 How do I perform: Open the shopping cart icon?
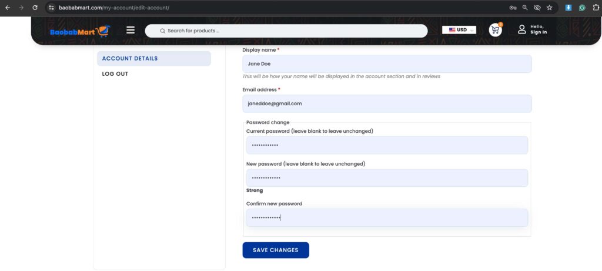[x=495, y=30]
